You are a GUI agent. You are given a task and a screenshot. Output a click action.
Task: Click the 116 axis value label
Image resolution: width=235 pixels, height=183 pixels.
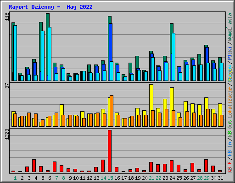tap(7, 16)
